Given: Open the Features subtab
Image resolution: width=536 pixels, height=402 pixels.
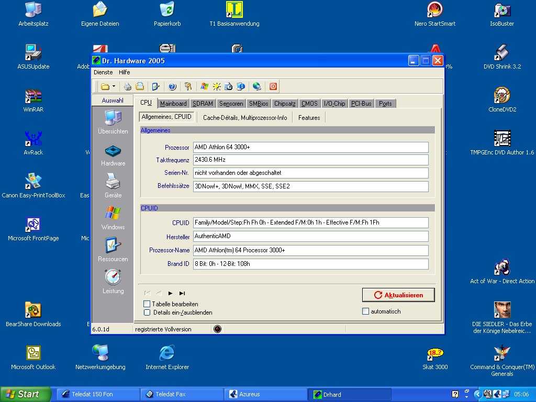Looking at the screenshot, I should [x=309, y=118].
